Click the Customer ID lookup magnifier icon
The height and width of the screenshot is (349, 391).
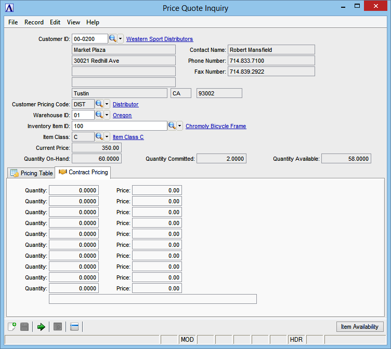click(113, 39)
